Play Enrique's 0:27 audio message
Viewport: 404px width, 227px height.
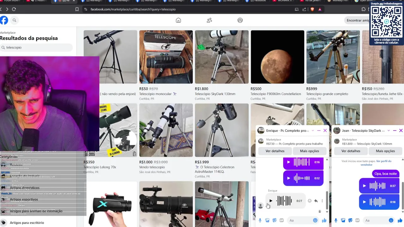pyautogui.click(x=271, y=201)
